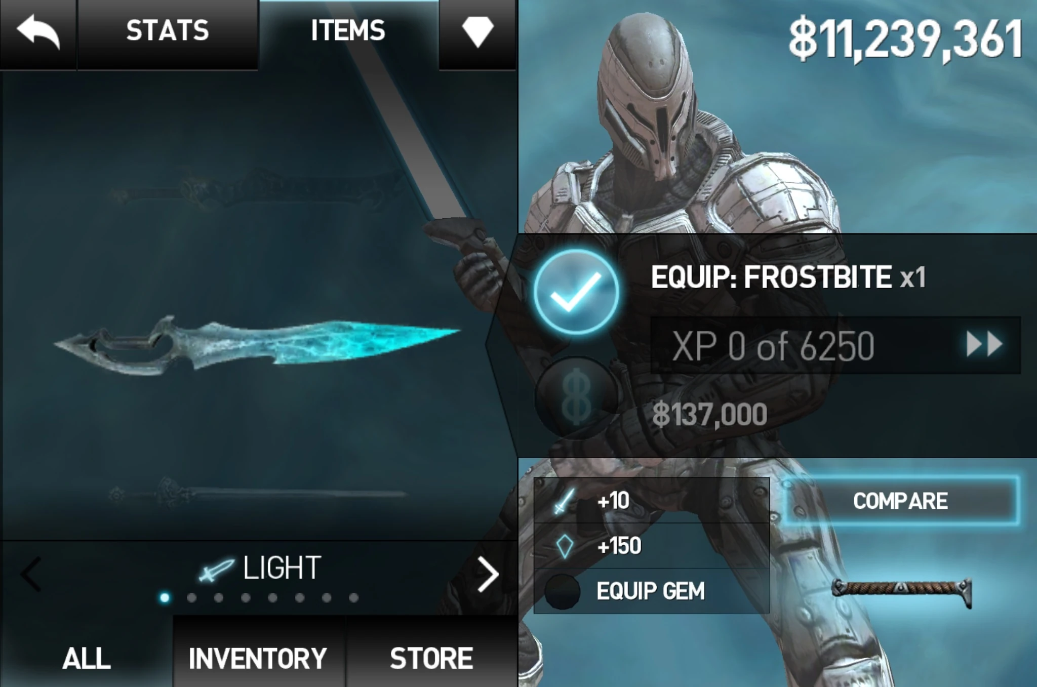Tap the empty gem socket circle
The image size is (1037, 687).
pos(562,591)
